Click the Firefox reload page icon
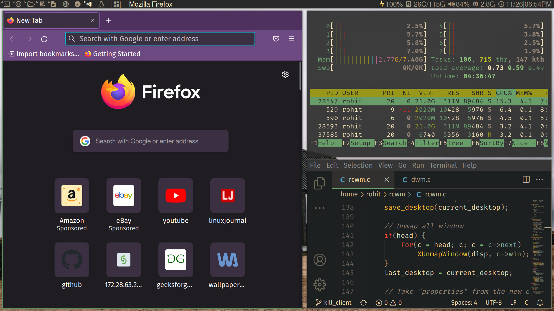 click(44, 39)
